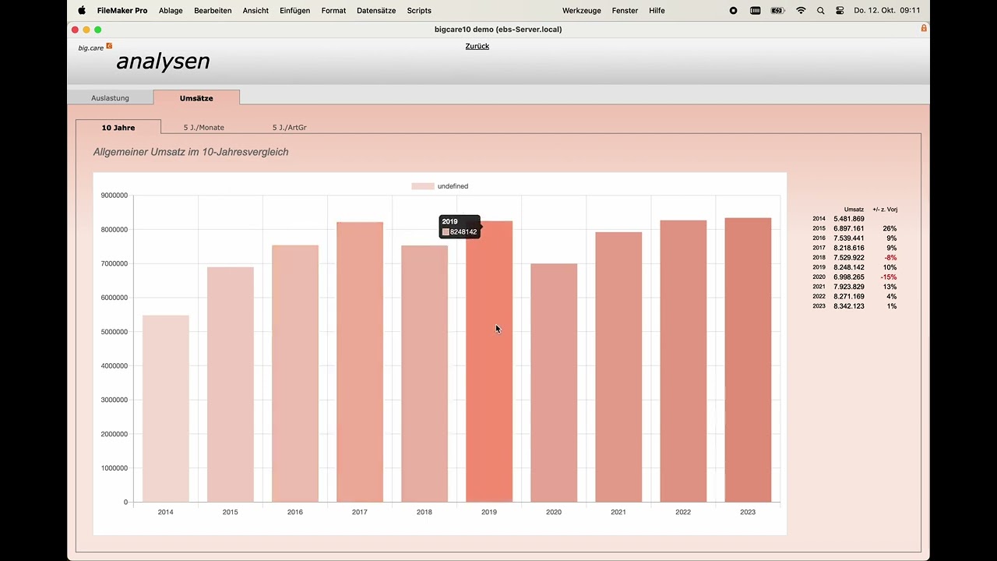Viewport: 997px width, 561px height.
Task: Switch to the Auslastung tab
Action: 110,98
